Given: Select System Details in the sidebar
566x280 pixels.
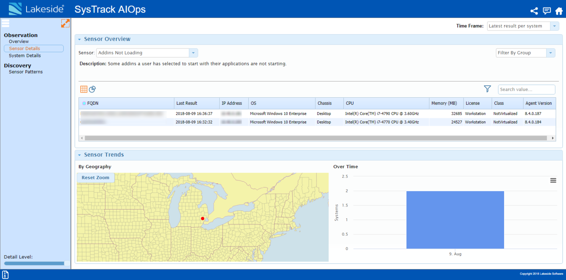Looking at the screenshot, I should click(x=24, y=55).
